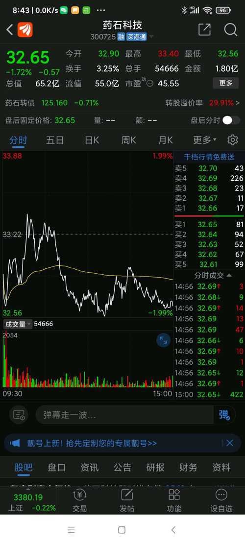Collapse the 分时成交 panel arrow
The height and width of the screenshot is (544, 245).
coord(229,276)
